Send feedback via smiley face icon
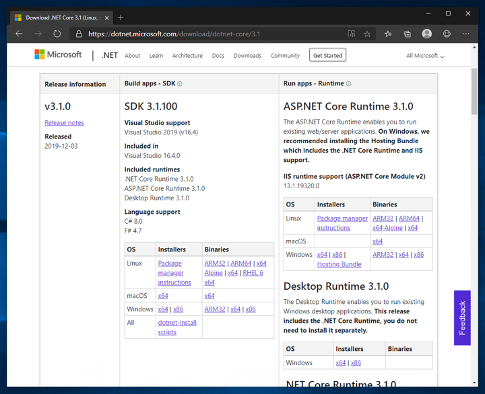The image size is (485, 394). point(447,34)
